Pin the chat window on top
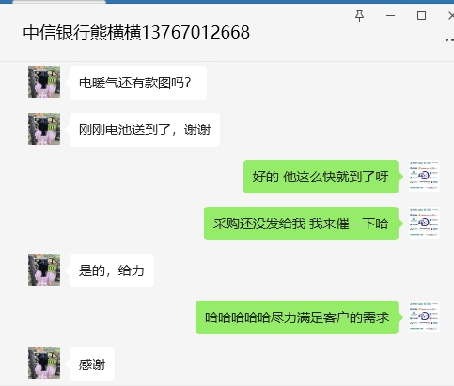454x386 pixels. (359, 16)
